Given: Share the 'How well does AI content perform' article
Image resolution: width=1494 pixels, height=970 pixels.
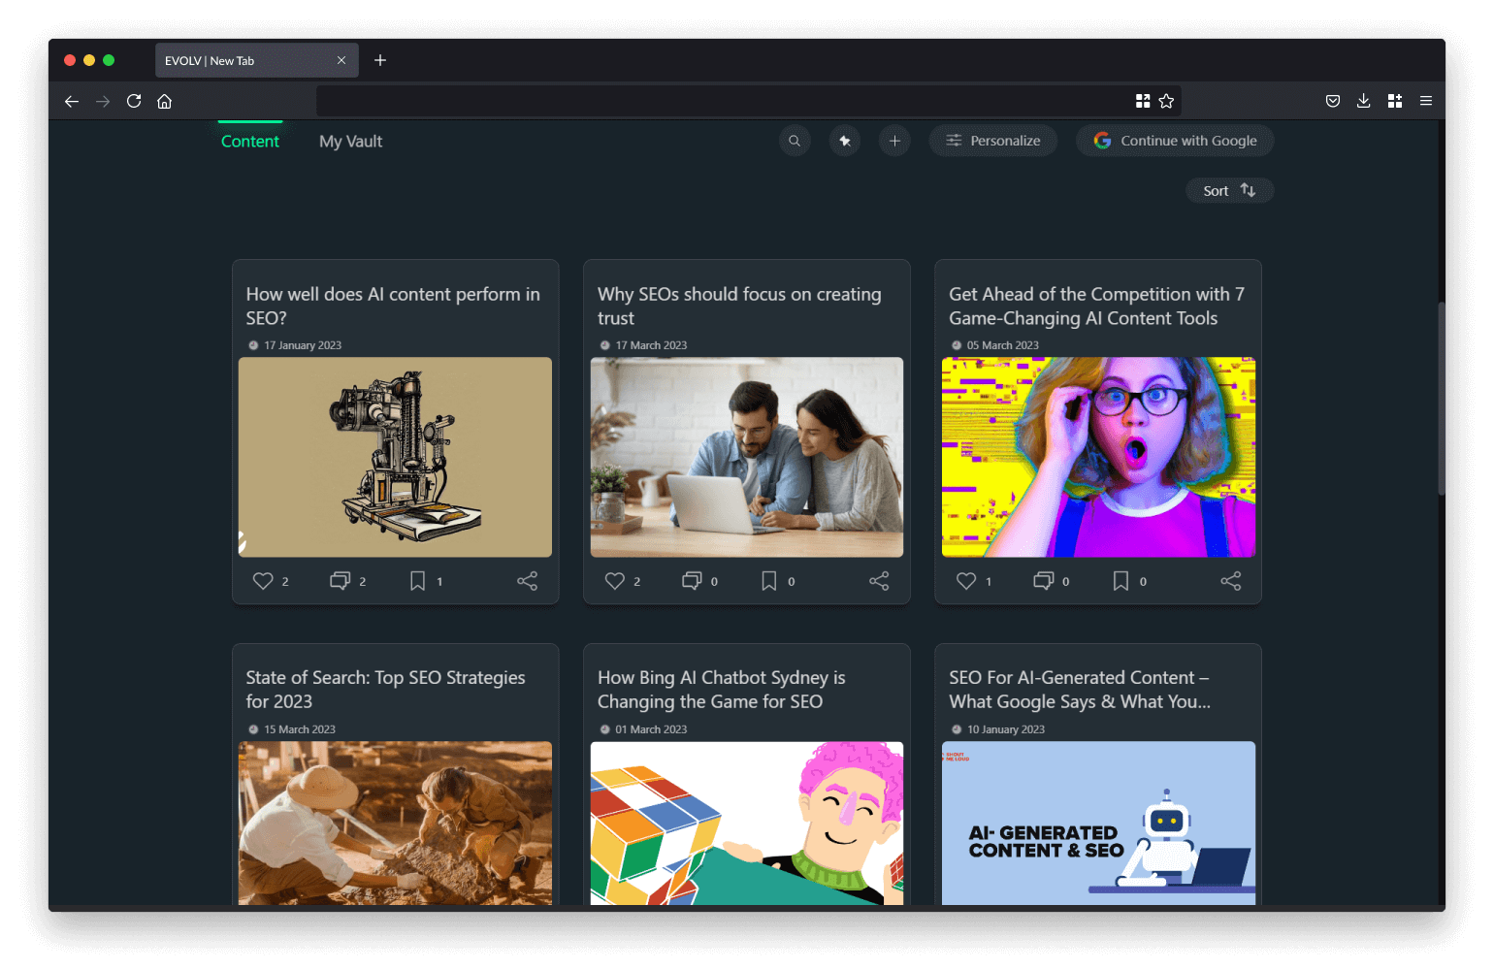Looking at the screenshot, I should (x=528, y=581).
